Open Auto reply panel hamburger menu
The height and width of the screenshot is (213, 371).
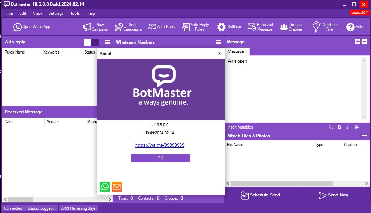click(108, 42)
